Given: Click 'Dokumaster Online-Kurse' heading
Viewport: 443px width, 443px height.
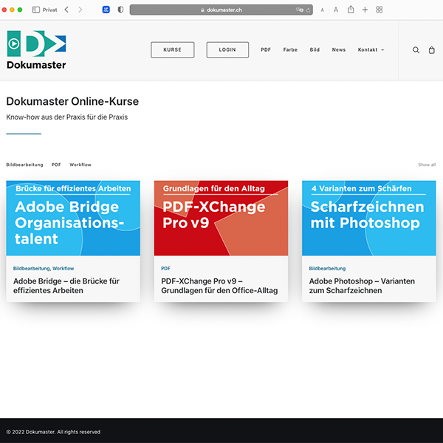Looking at the screenshot, I should point(72,101).
